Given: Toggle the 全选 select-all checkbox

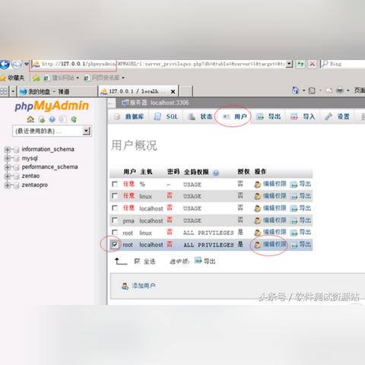Looking at the screenshot, I should pyautogui.click(x=137, y=261).
